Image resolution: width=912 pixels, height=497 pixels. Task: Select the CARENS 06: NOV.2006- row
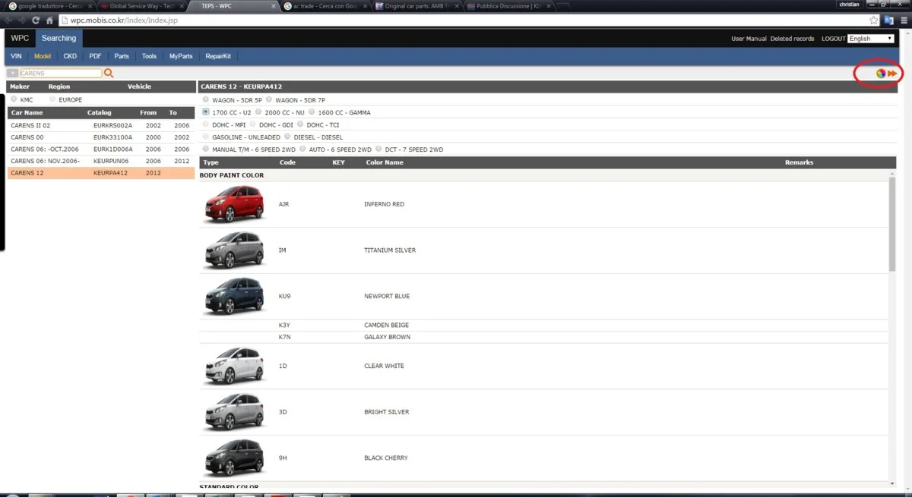[x=101, y=162]
